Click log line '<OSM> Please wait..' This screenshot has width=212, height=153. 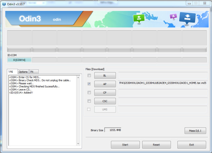(21, 83)
